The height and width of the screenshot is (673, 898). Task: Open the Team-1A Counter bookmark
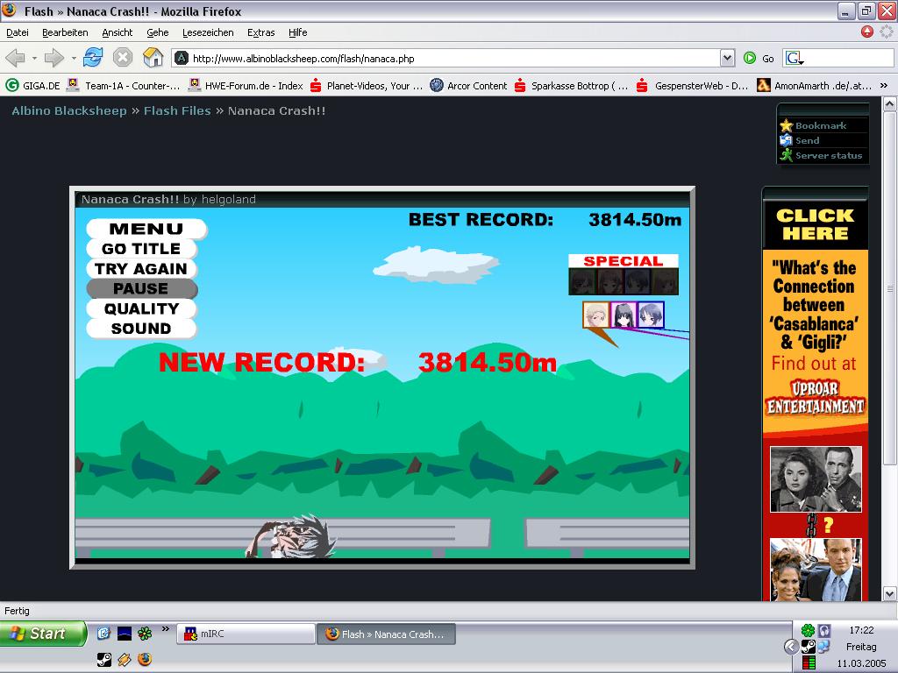click(x=124, y=86)
